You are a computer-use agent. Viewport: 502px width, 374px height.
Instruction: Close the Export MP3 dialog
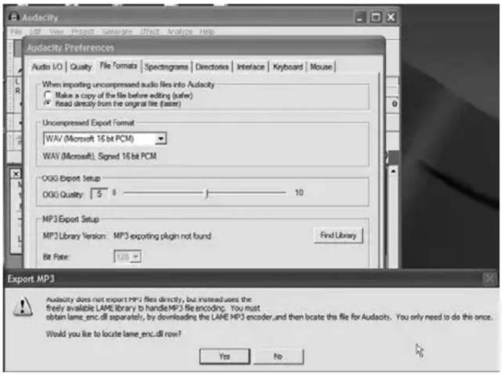490,278
